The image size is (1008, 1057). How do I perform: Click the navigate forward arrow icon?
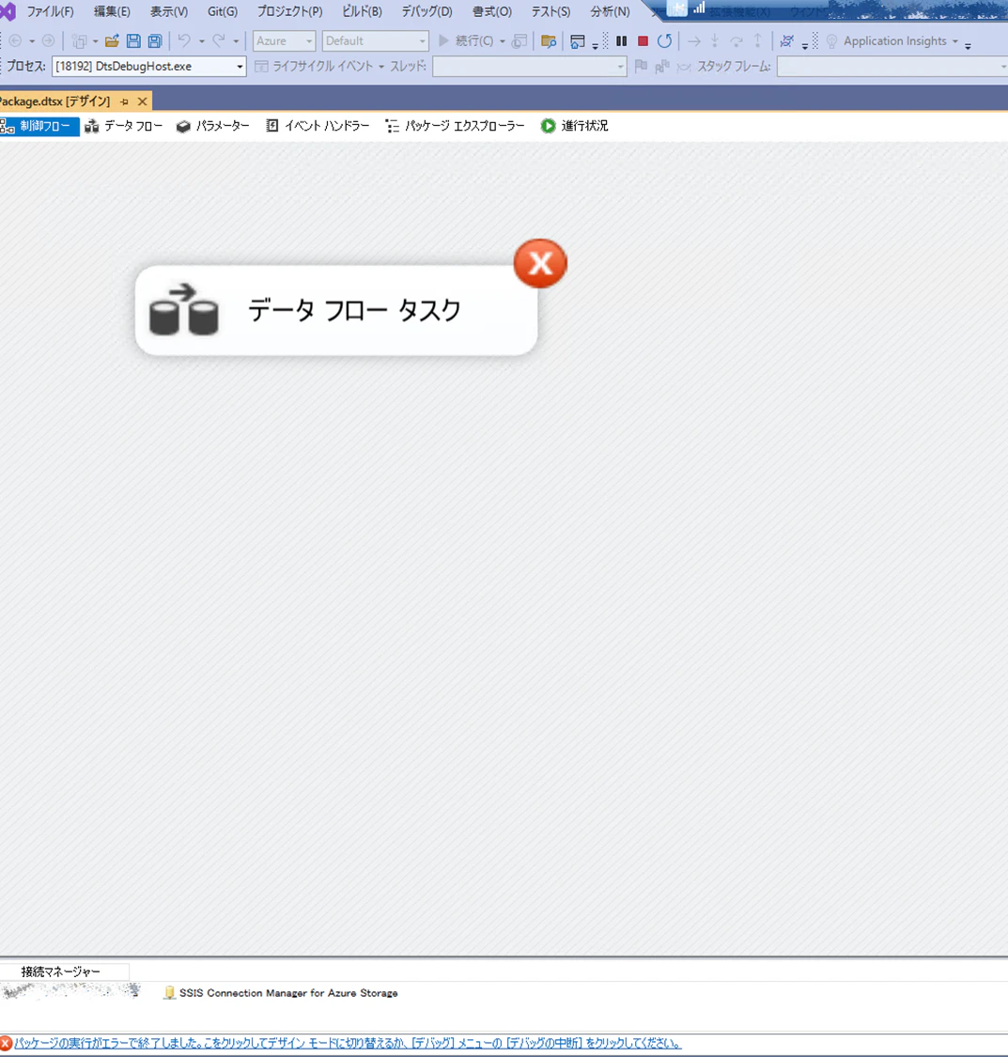[48, 41]
